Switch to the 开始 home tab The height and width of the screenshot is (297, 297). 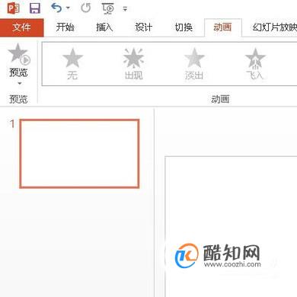click(x=65, y=27)
